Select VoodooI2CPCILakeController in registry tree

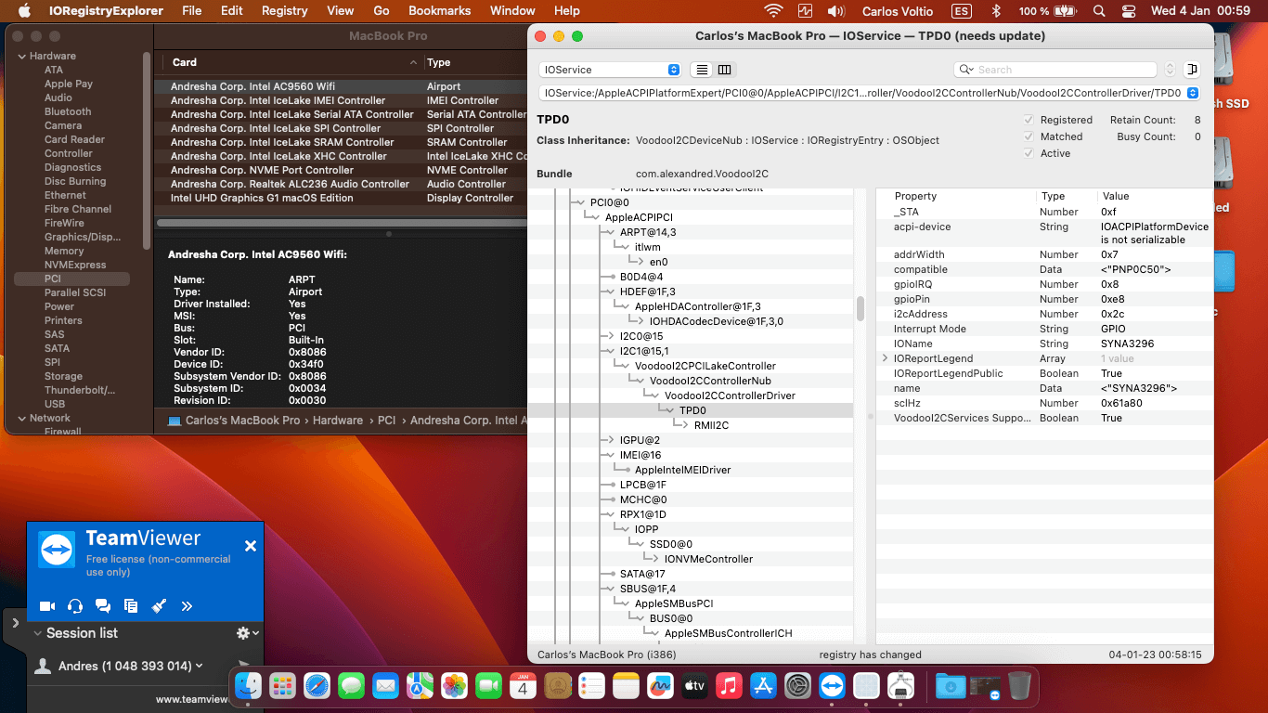(705, 366)
